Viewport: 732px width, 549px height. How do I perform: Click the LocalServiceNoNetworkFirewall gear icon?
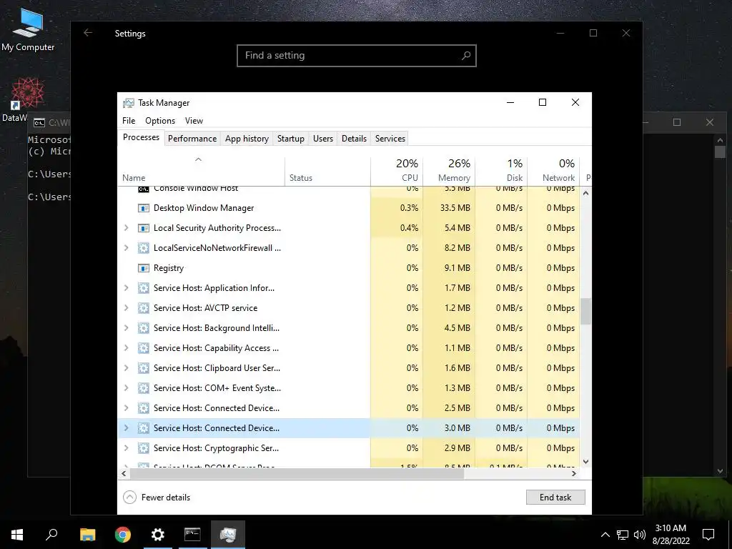(143, 248)
